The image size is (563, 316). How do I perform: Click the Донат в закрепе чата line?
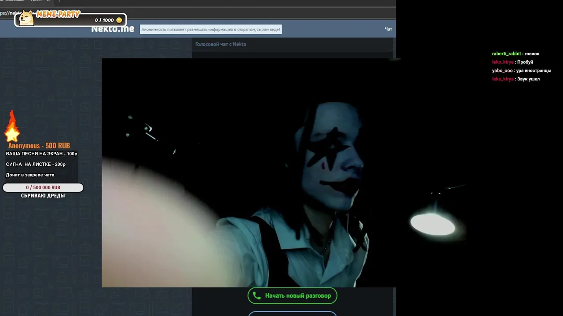click(x=30, y=175)
